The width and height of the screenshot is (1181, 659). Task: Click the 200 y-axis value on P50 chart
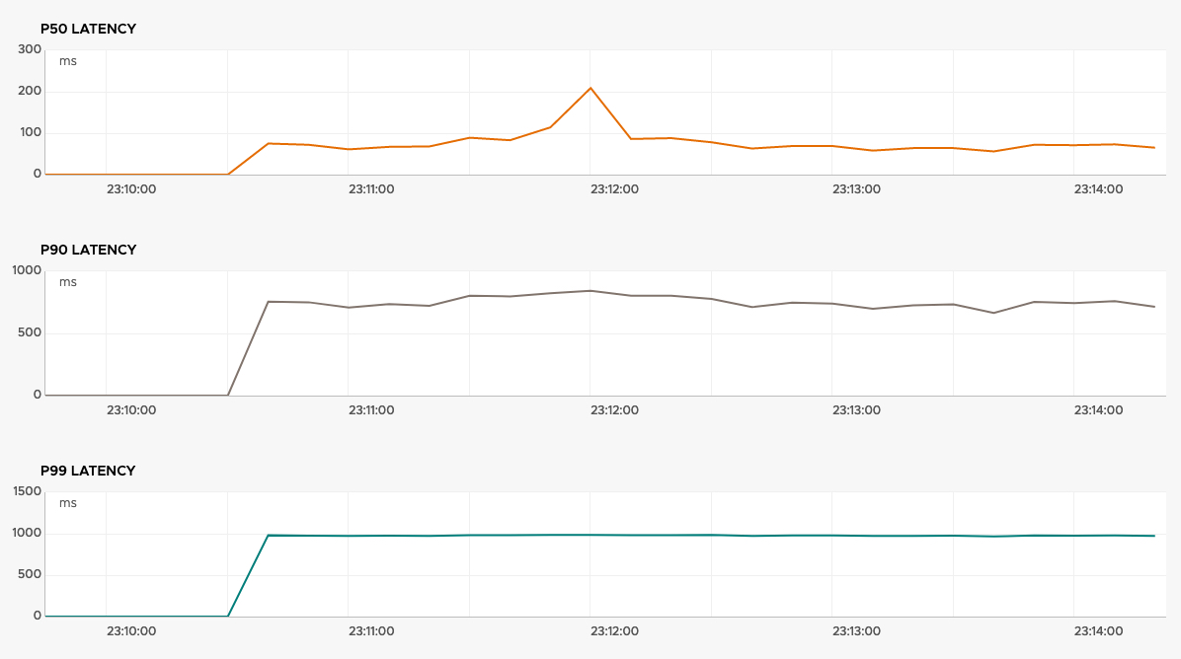click(x=30, y=91)
